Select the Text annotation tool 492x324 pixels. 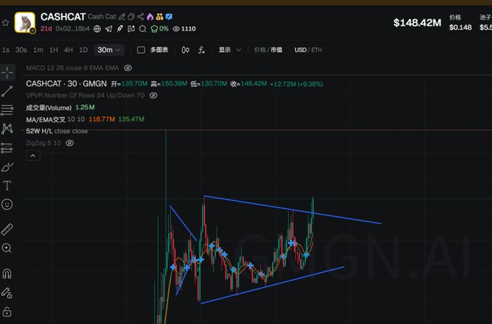click(x=7, y=185)
